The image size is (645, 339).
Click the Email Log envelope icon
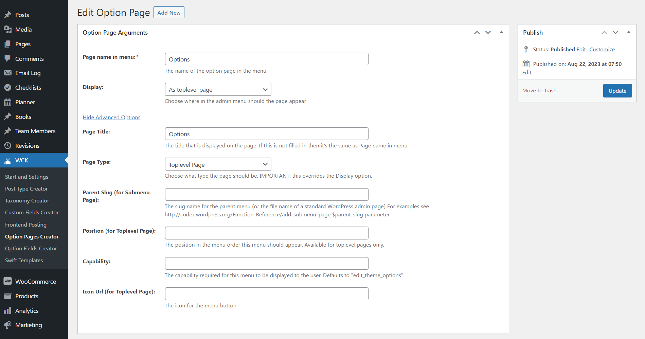[x=8, y=73]
